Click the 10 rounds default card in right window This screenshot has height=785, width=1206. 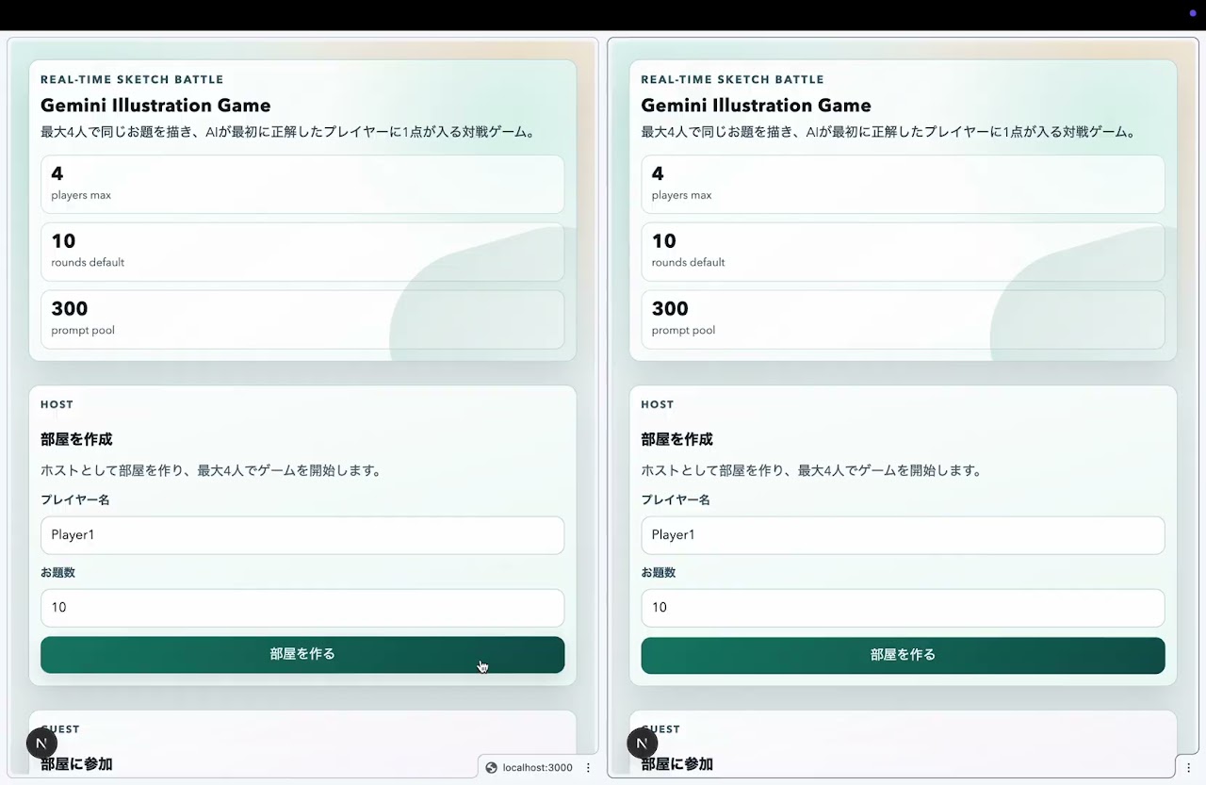click(903, 252)
